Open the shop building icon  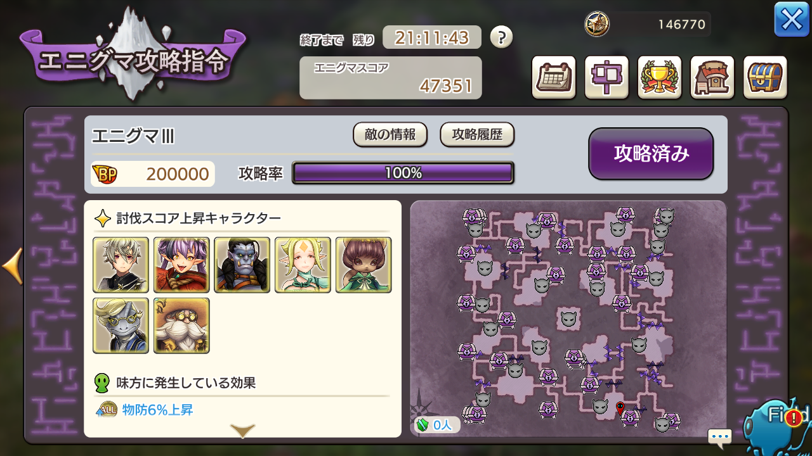tap(712, 77)
